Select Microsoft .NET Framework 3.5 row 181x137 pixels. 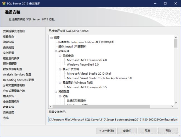(x=87, y=87)
